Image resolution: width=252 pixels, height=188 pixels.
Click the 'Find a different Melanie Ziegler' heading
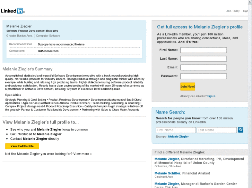(x=180, y=152)
